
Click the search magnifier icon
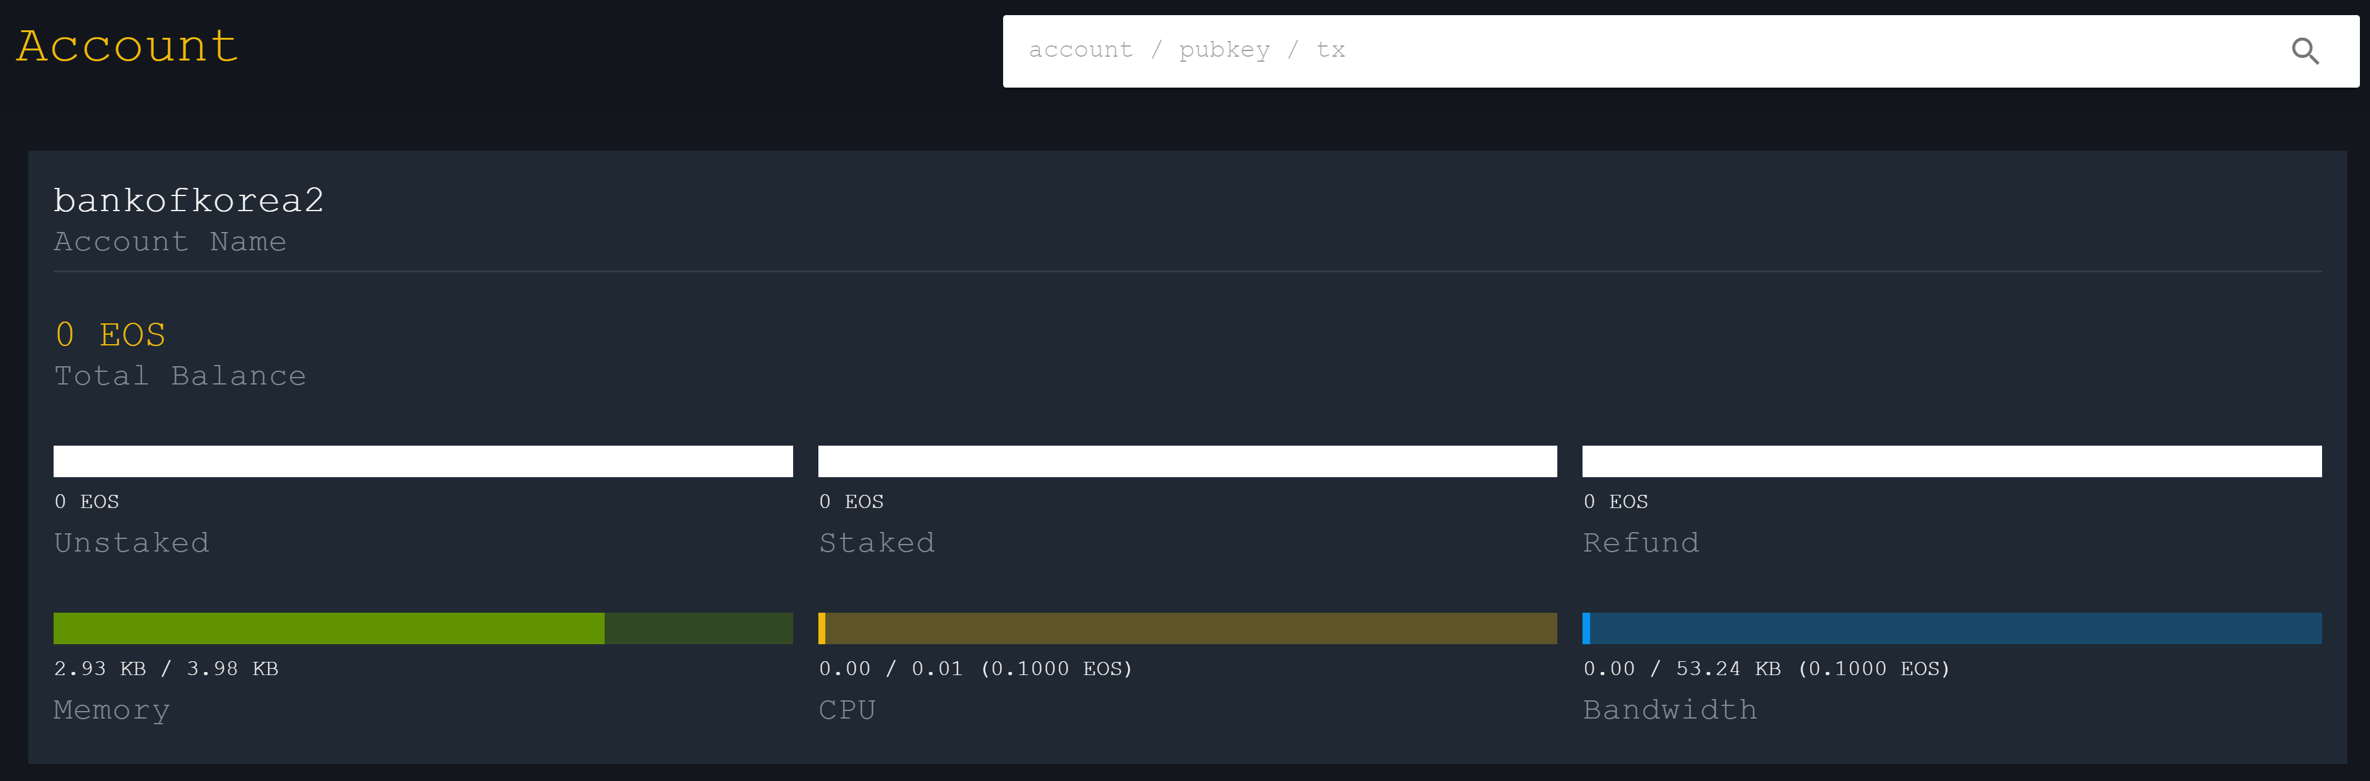point(2304,52)
